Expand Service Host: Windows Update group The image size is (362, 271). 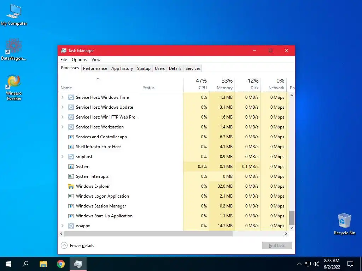click(x=62, y=107)
